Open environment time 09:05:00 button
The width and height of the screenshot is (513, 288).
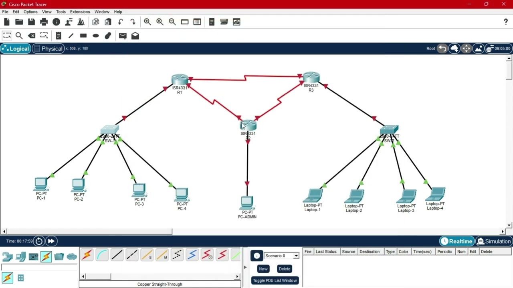tap(498, 48)
